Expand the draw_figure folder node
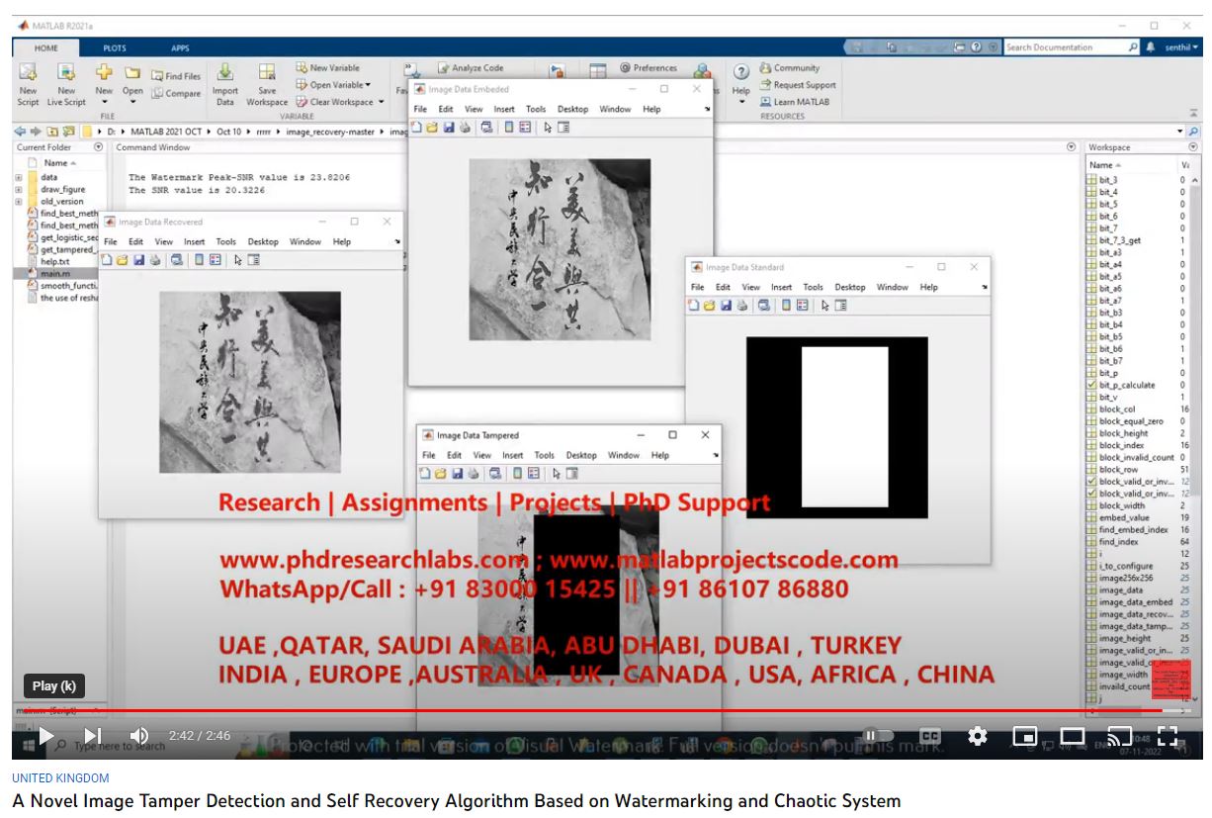The image size is (1212, 818). 19,189
